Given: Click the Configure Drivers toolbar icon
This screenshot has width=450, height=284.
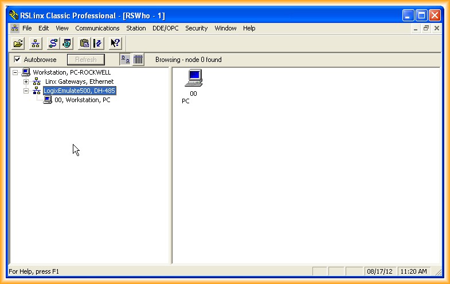Looking at the screenshot, I should point(53,43).
